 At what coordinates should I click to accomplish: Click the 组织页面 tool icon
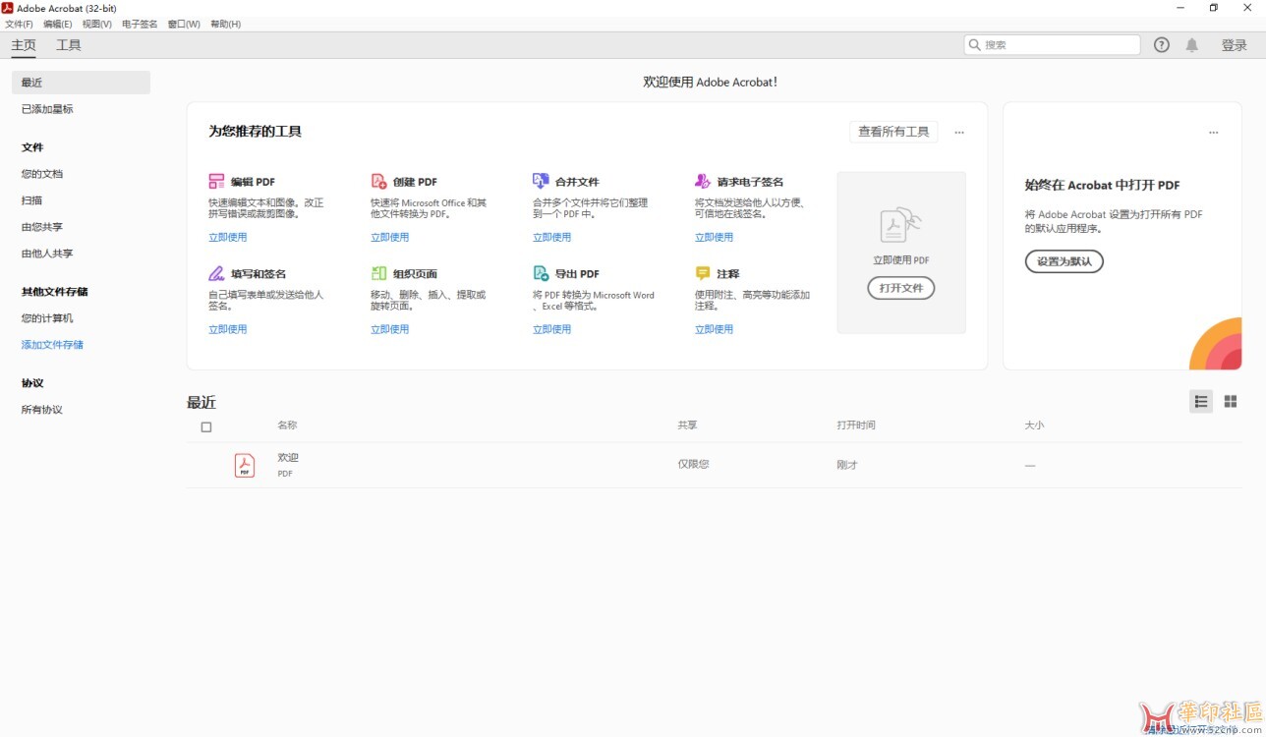(378, 274)
